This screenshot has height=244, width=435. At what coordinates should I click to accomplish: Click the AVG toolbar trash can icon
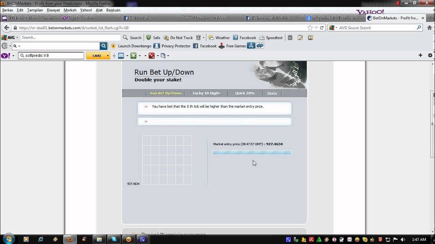pyautogui.click(x=198, y=38)
